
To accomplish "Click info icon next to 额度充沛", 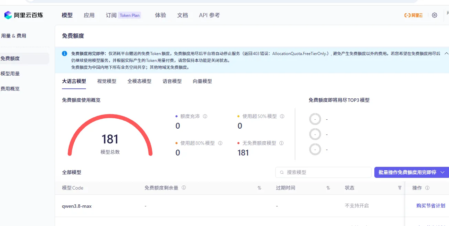I will [205, 116].
